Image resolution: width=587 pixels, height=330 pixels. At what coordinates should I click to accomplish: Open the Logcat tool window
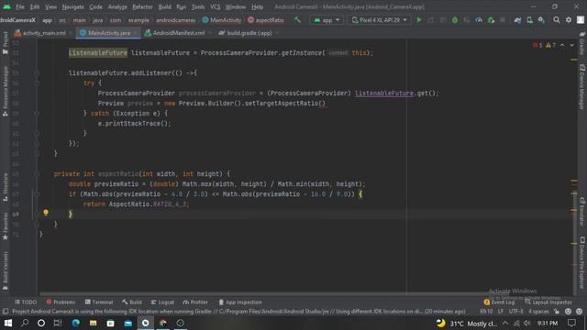[x=162, y=302]
